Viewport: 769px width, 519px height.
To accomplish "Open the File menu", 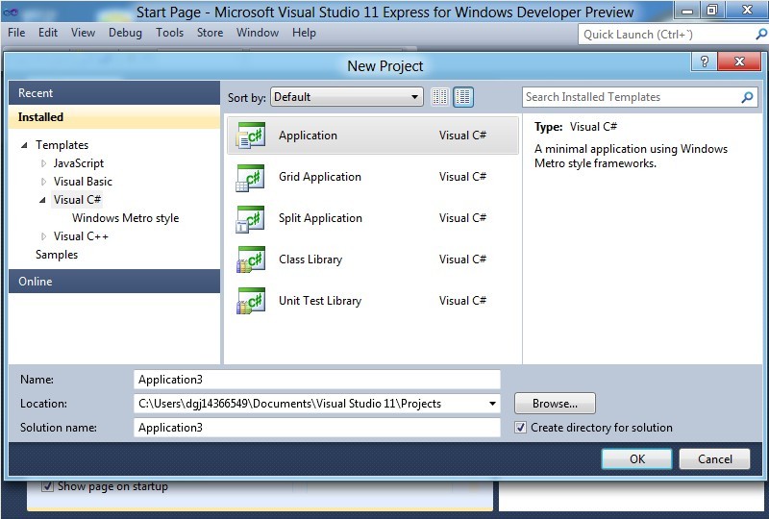I will [16, 33].
